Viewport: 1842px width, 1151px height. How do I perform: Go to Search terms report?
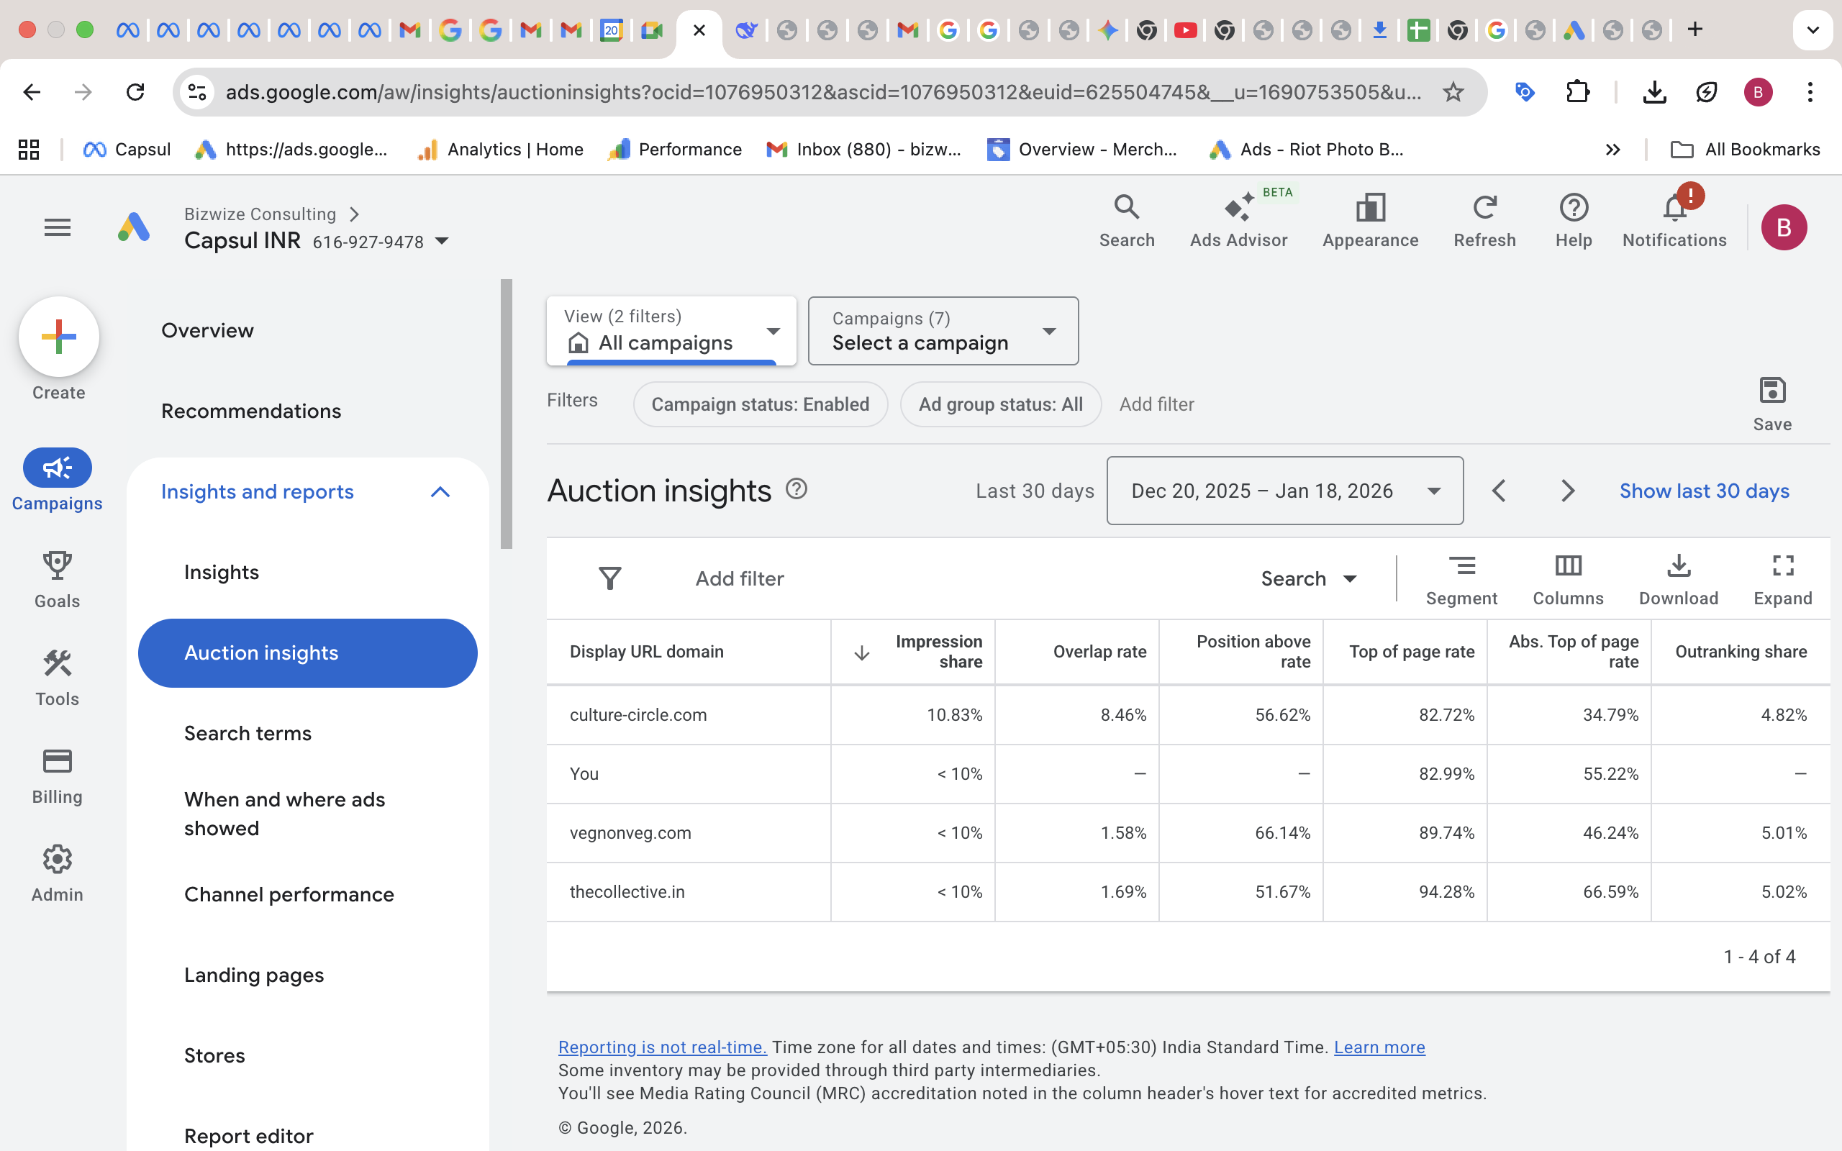point(248,733)
